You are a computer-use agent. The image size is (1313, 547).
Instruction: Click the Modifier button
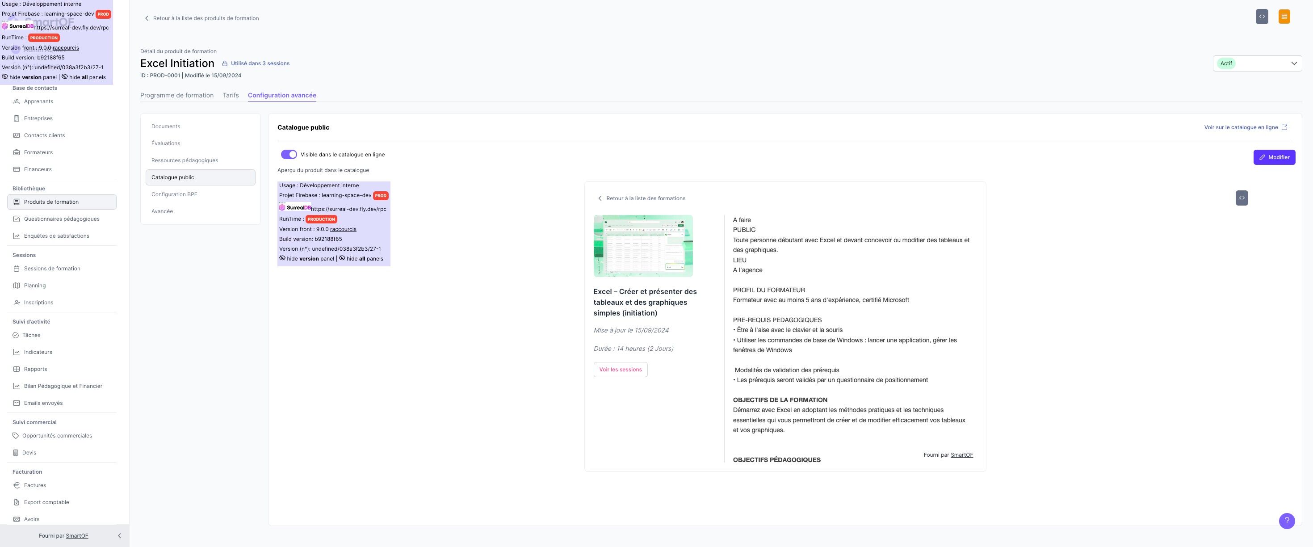click(x=1274, y=157)
